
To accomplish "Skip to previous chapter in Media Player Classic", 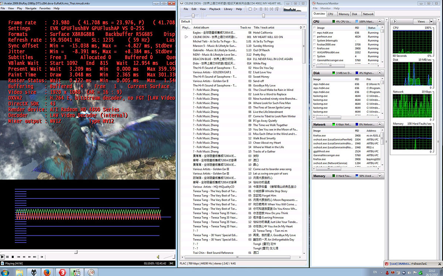I will (x=19, y=257).
